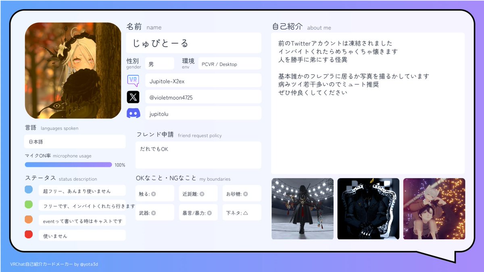The height and width of the screenshot is (272, 484).
Task: Click the Jupitole-X2ex VRChat ID field
Action: (203, 80)
